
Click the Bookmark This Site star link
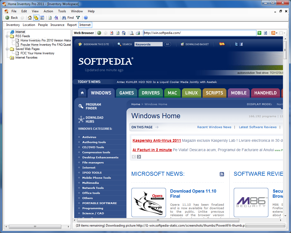[x=94, y=44]
